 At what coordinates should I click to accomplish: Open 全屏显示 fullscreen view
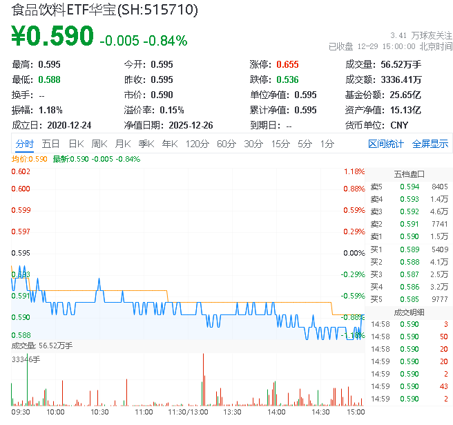(430, 144)
